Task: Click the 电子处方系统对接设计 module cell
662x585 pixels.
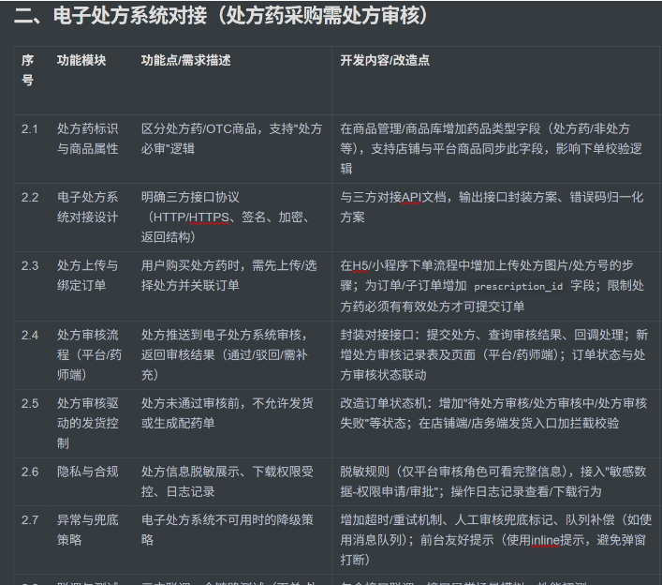Action: (88, 206)
